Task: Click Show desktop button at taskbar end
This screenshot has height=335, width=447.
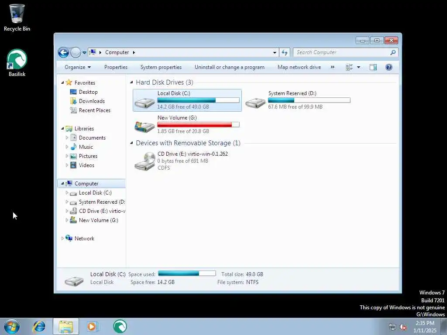Action: tap(444, 326)
